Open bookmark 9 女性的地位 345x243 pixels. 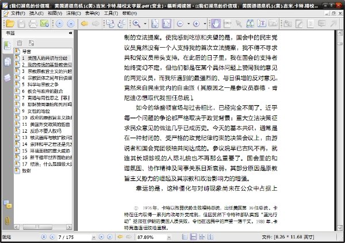pyautogui.click(x=36, y=111)
